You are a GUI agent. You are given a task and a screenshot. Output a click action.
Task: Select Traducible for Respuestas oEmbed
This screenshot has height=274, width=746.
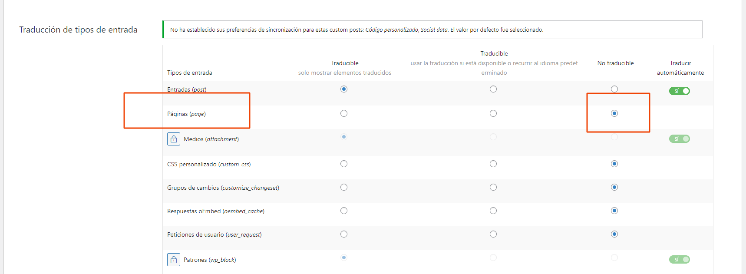pos(344,211)
